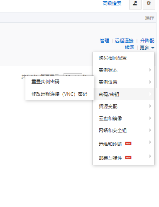159x207 pixels.
Task: Click the 管理 link
Action: (105, 41)
